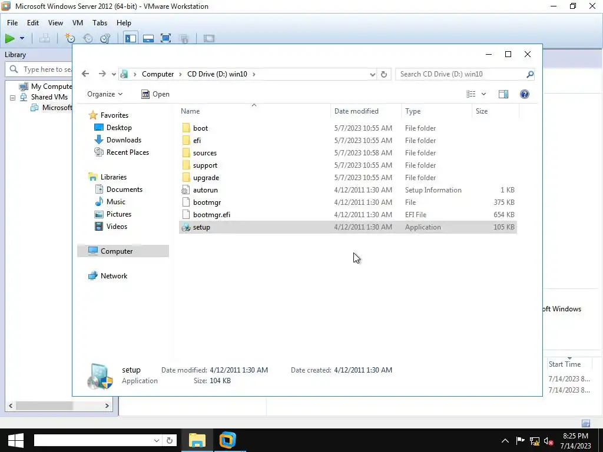Go forward in Explorer navigation
The width and height of the screenshot is (603, 452).
click(x=102, y=74)
